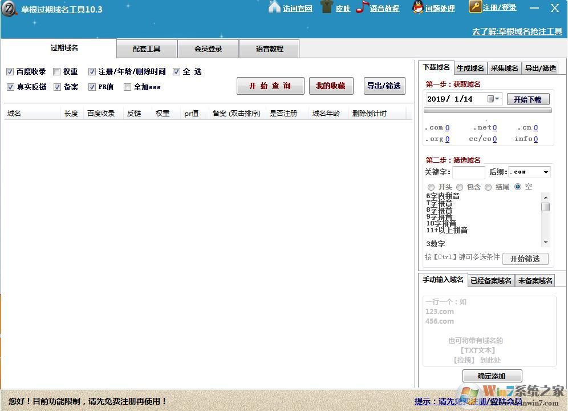This screenshot has height=411, width=568.
Task: Open the 采集域名 tab
Action: pos(504,68)
